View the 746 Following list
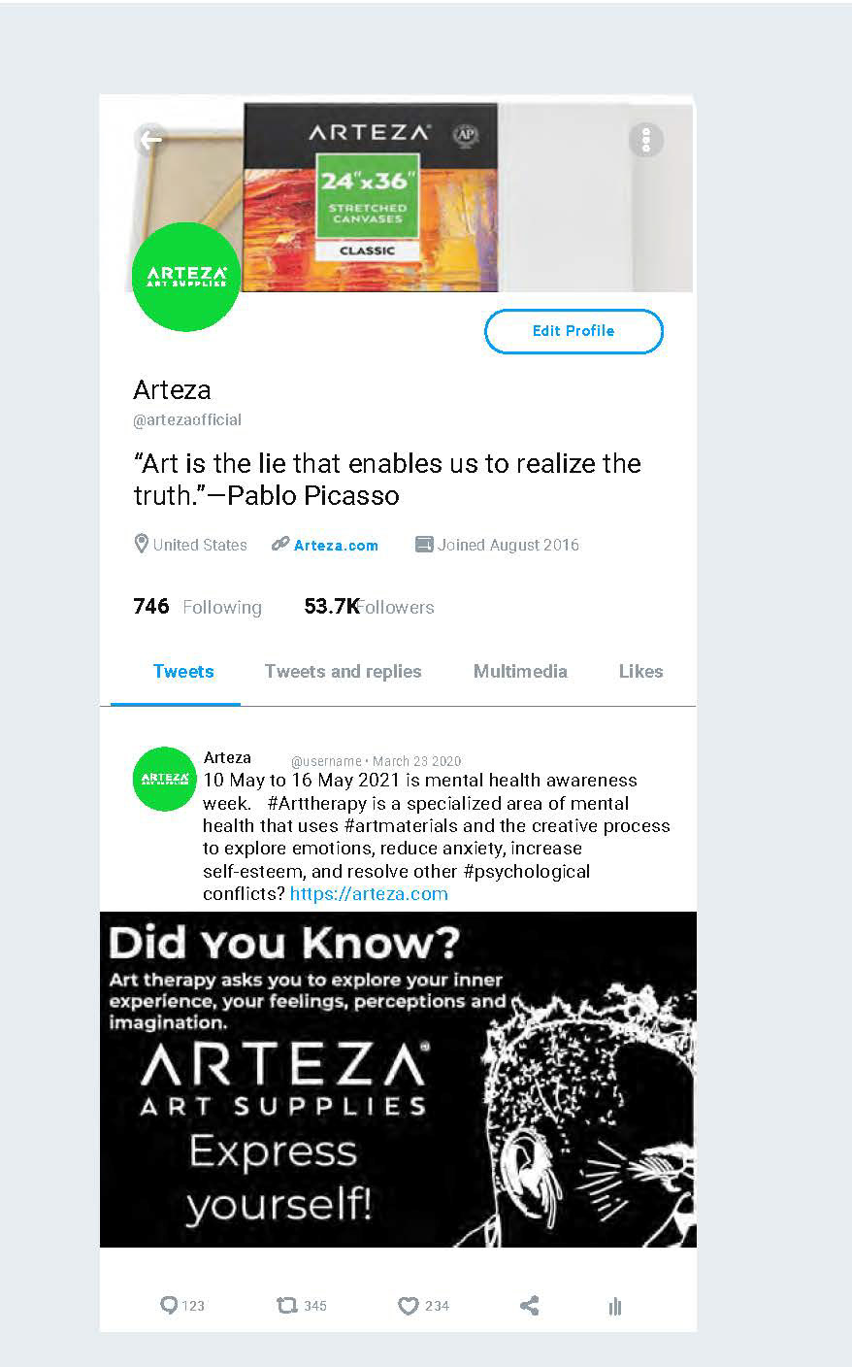Viewport: 852px width, 1367px height. [x=197, y=607]
